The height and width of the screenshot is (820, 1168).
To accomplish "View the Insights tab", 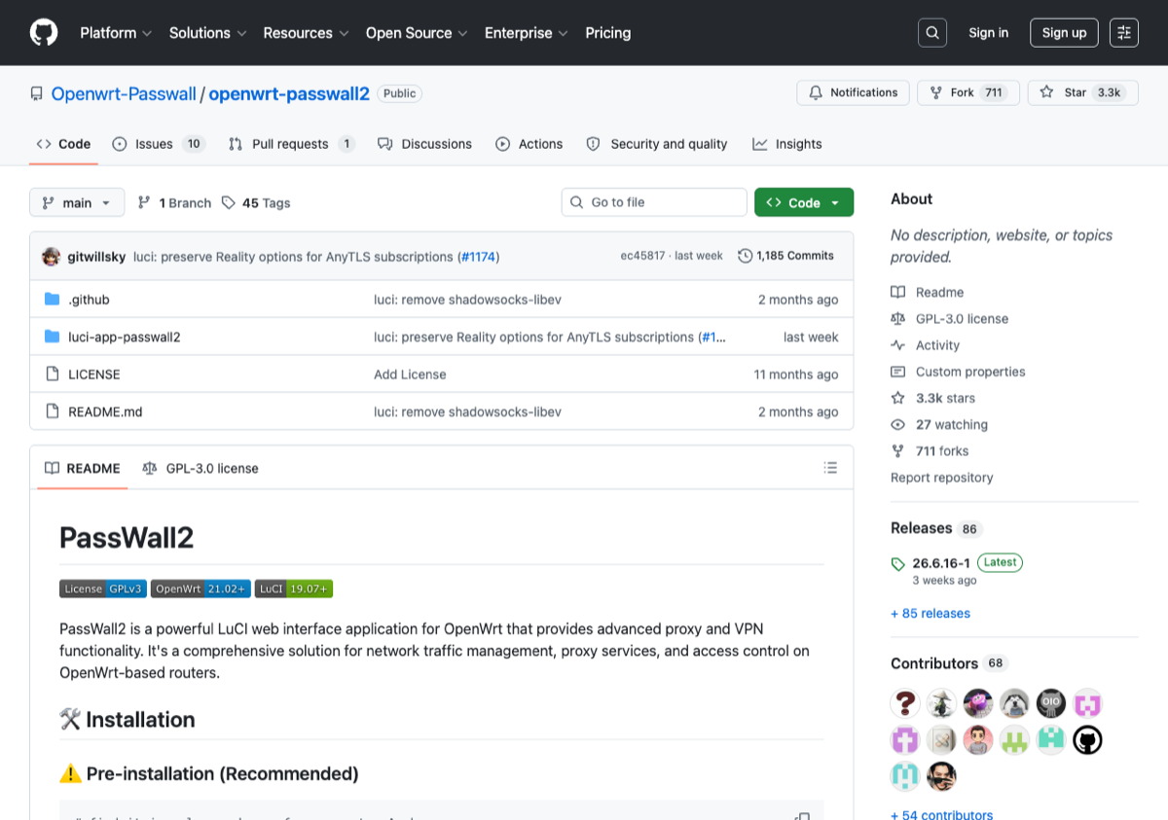I will [x=787, y=144].
